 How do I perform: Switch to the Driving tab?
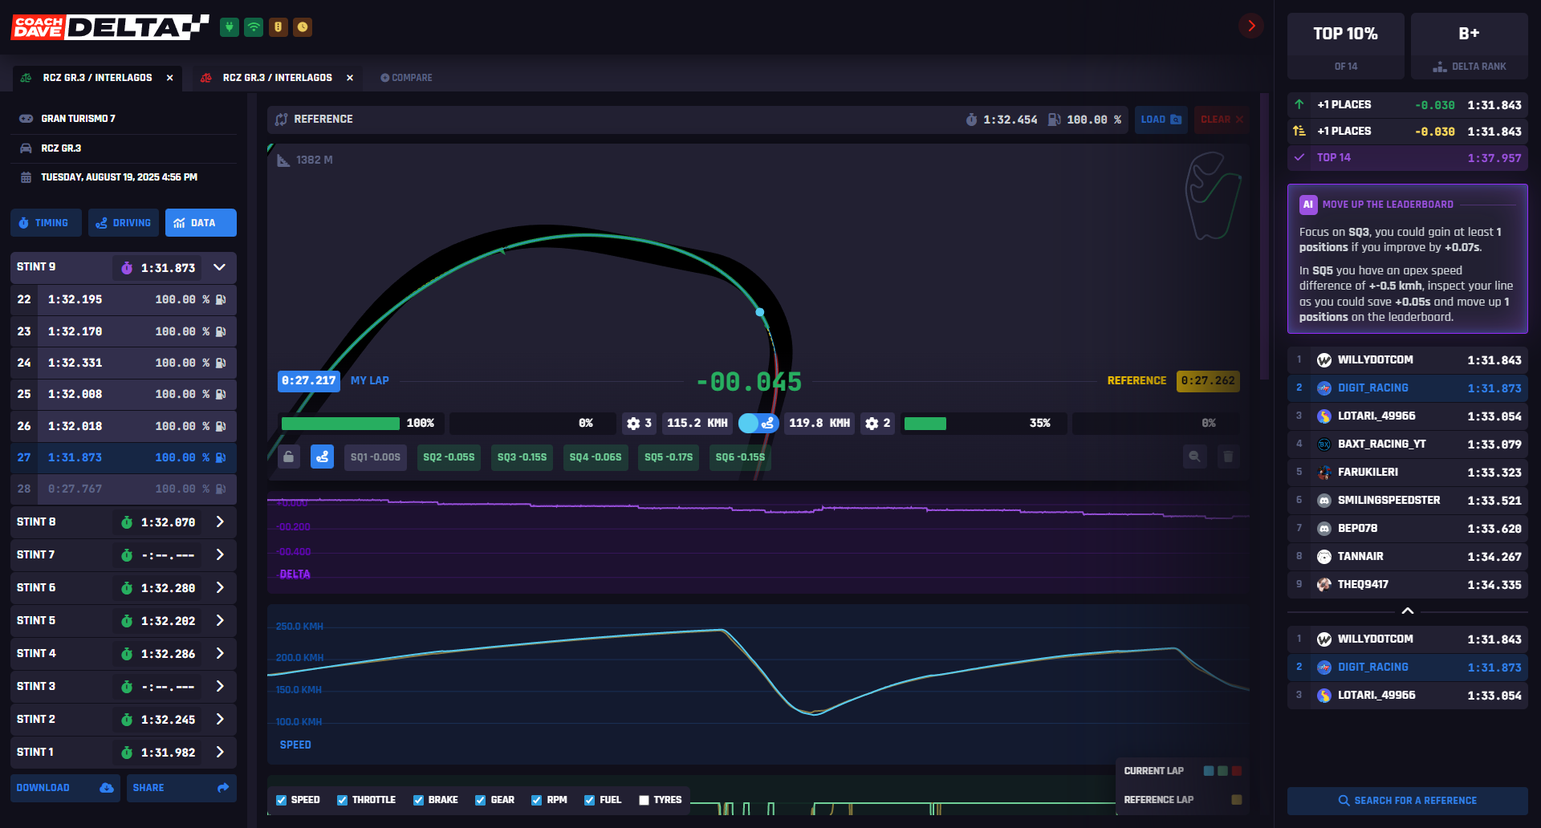pos(124,223)
